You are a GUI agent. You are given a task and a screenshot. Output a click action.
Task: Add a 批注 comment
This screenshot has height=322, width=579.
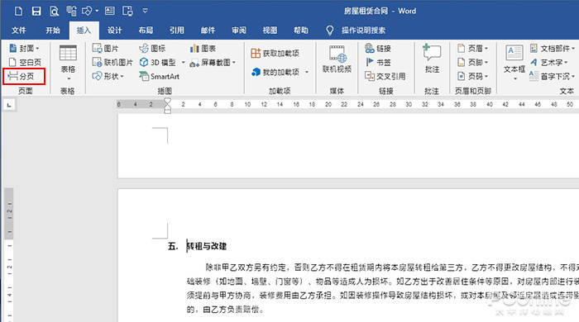(432, 59)
